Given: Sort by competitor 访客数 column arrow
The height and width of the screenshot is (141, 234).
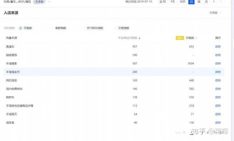Looking at the screenshot, I should tap(196, 38).
